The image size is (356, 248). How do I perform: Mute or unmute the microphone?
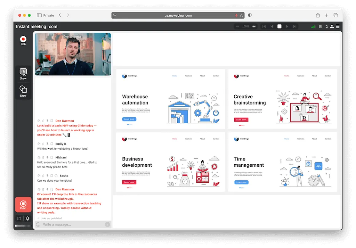(27, 218)
